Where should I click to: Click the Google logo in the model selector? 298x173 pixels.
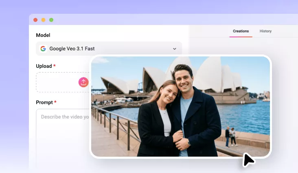pyautogui.click(x=43, y=49)
